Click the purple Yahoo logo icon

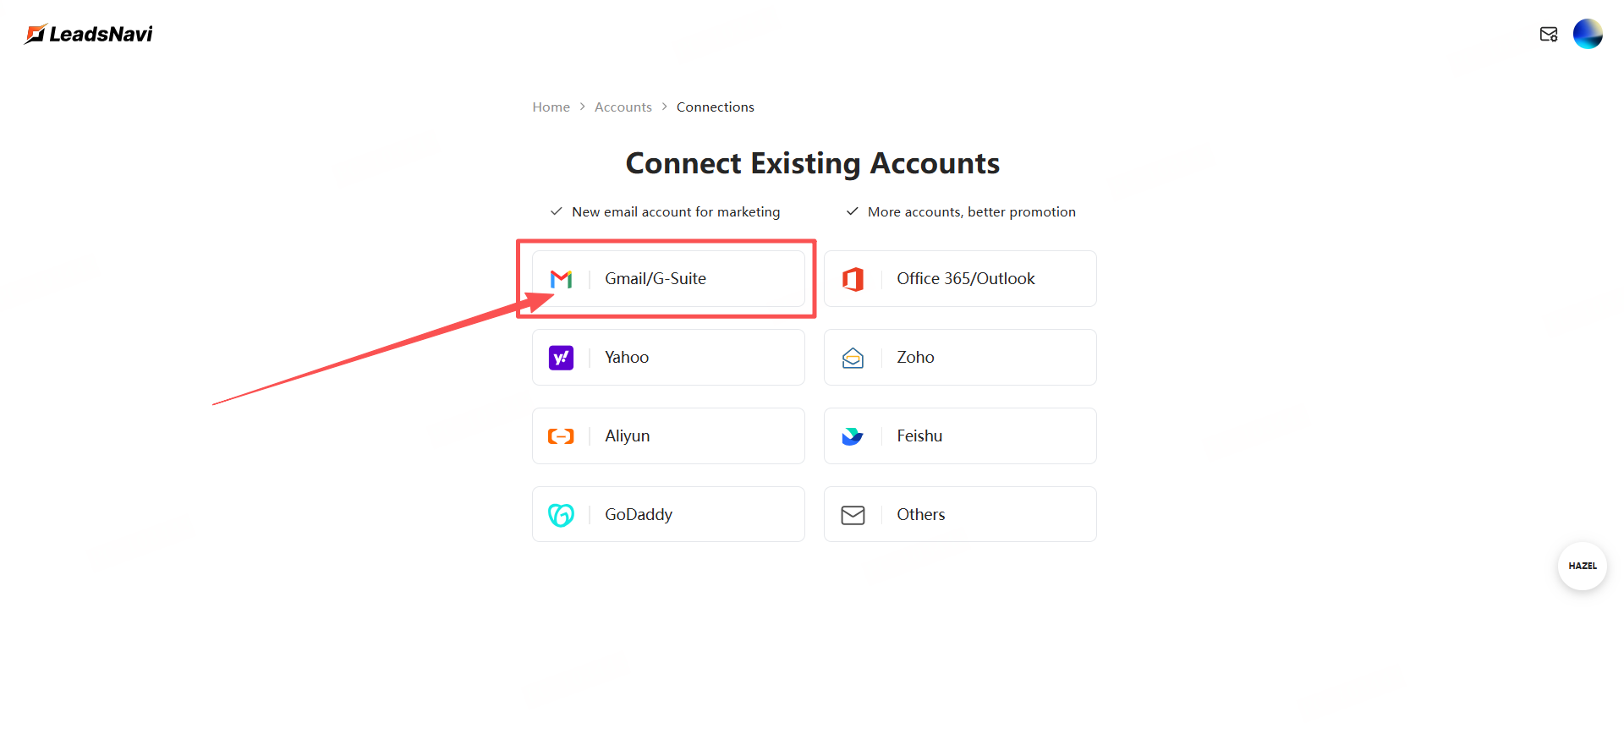click(561, 358)
